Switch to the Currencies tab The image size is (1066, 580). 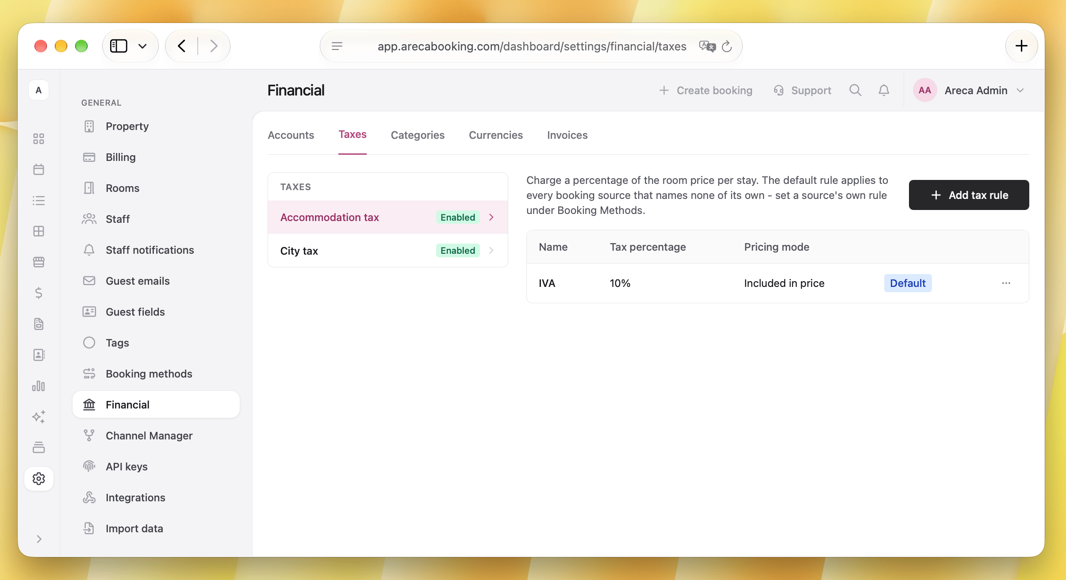(x=496, y=135)
